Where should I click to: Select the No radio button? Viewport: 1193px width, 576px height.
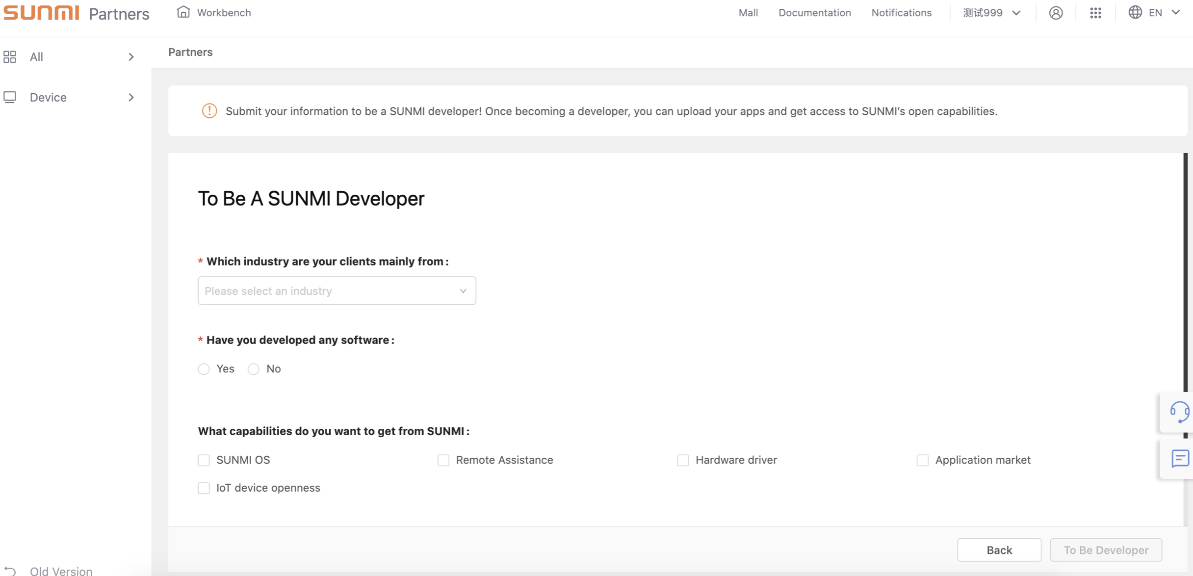(x=254, y=369)
